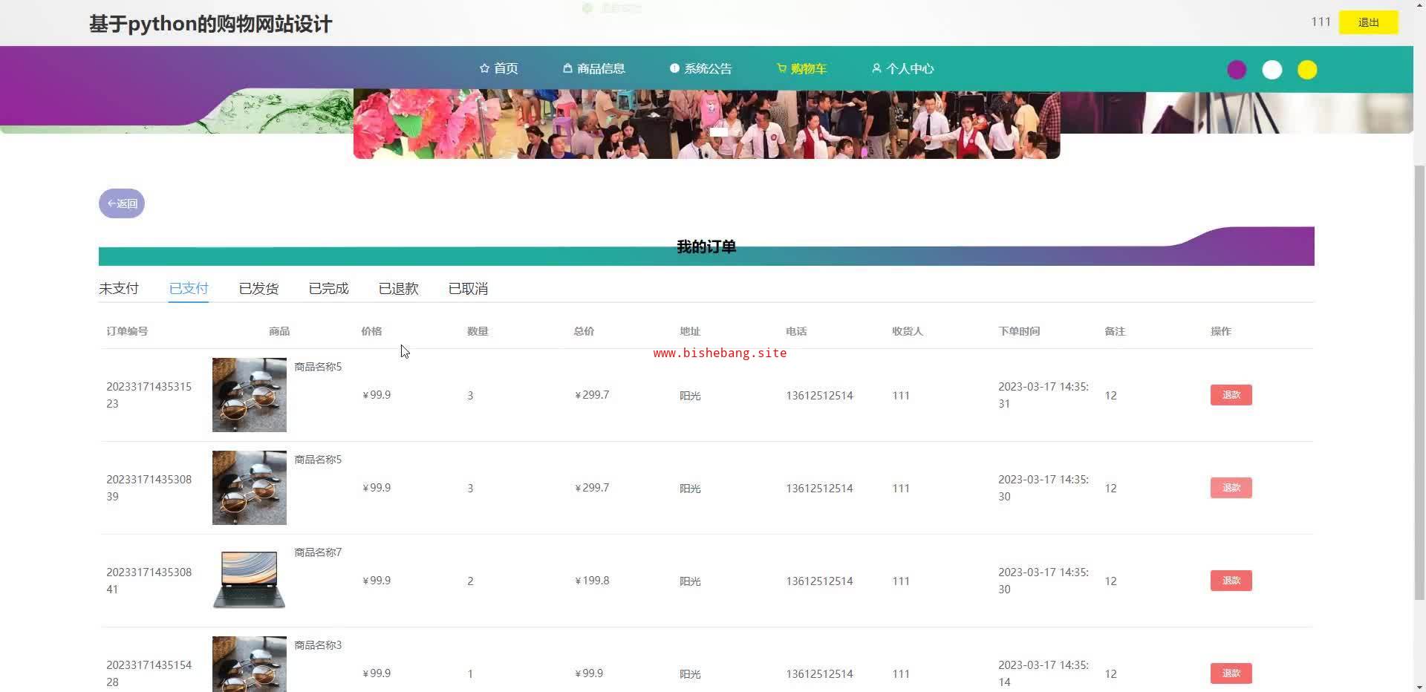Click the 商品名称7 product name
Image resolution: width=1426 pixels, height=692 pixels.
pos(318,552)
